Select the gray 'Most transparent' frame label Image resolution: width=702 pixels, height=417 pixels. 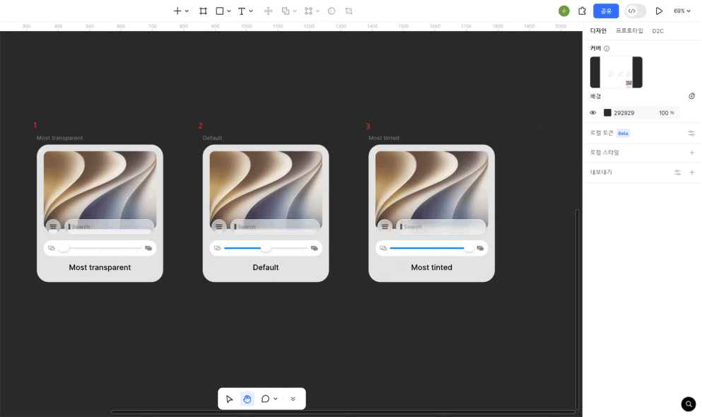pos(59,138)
